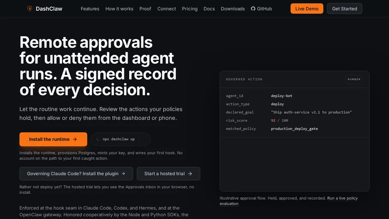This screenshot has height=219, width=389.
Task: Click the example badge on Governed Action card
Action: (x=354, y=79)
